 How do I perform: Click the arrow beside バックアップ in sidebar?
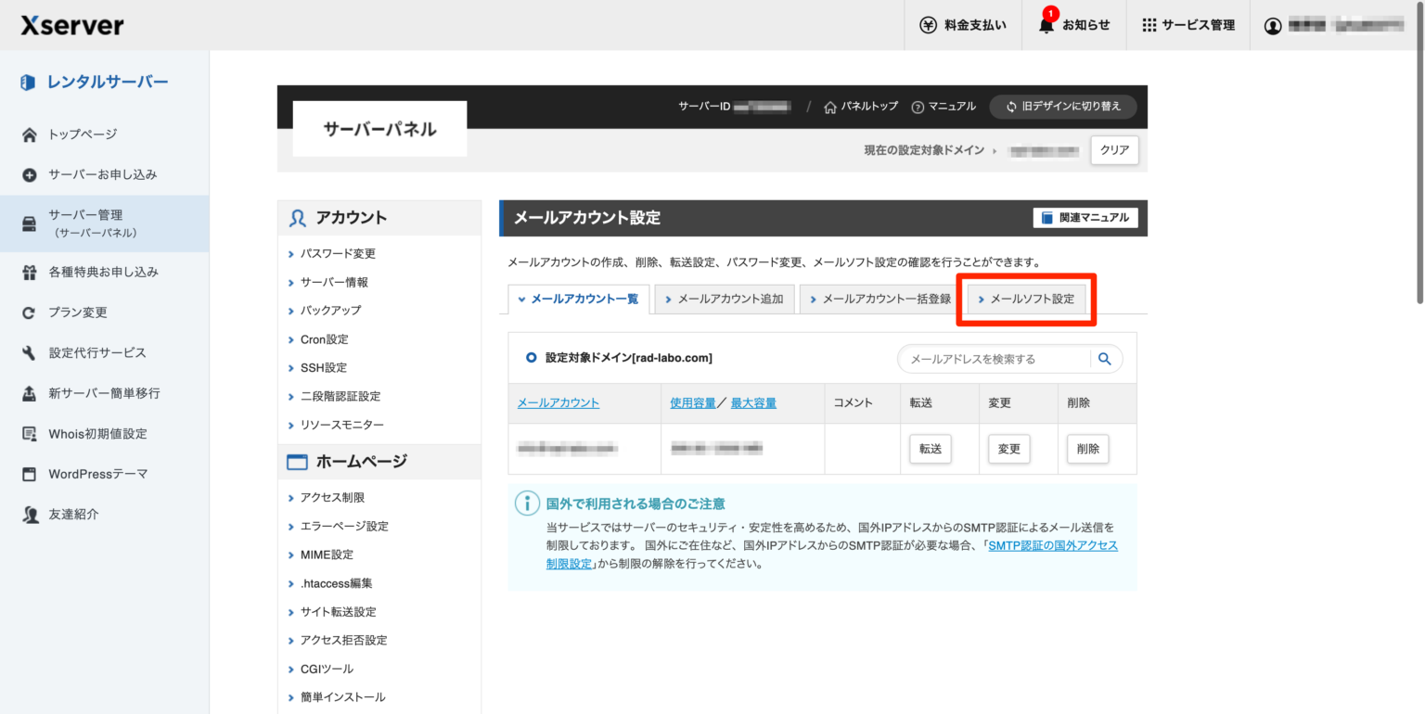[291, 310]
